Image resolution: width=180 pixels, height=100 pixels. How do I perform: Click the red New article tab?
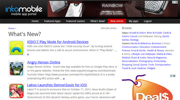click(x=117, y=21)
